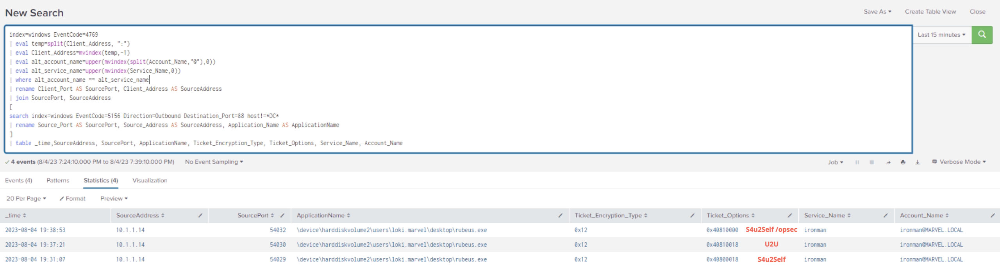Click source address 10.1.1.14 in the 19:38:53 row
Image resolution: width=1000 pixels, height=266 pixels.
coord(130,230)
